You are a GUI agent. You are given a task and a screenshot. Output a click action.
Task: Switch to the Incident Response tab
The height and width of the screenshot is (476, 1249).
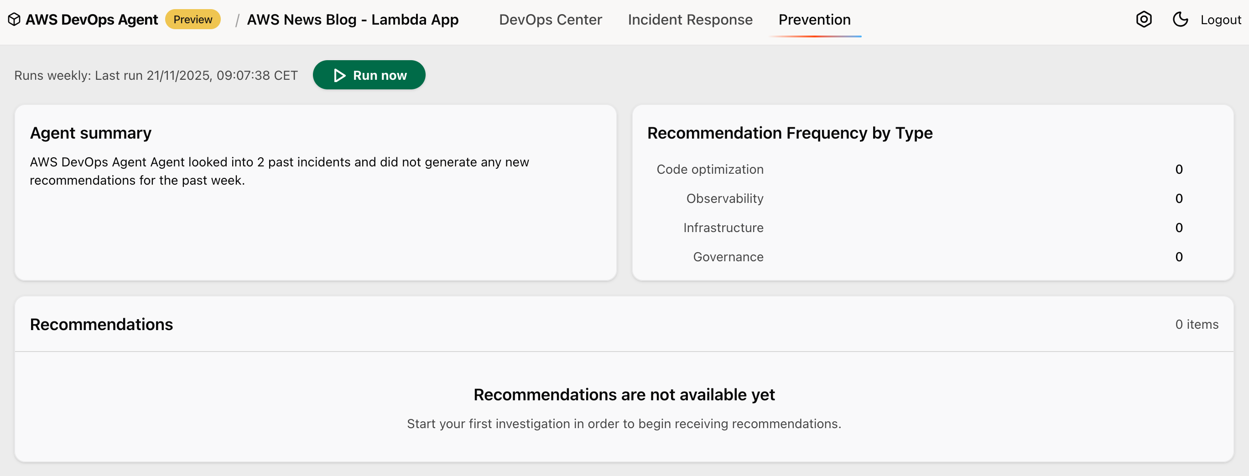pyautogui.click(x=690, y=20)
